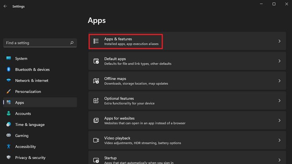
Task: Click the Apps & features list icon
Action: [96, 41]
